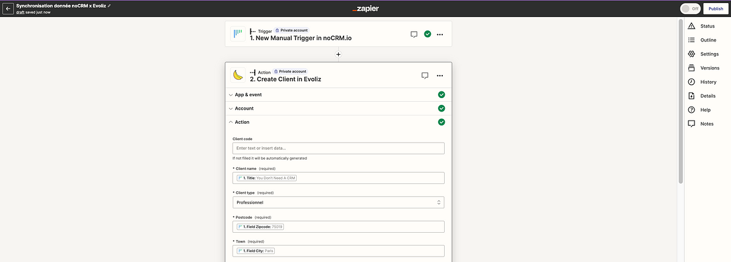This screenshot has width=731, height=262.
Task: Click the green check next to Action
Action: pyautogui.click(x=441, y=122)
